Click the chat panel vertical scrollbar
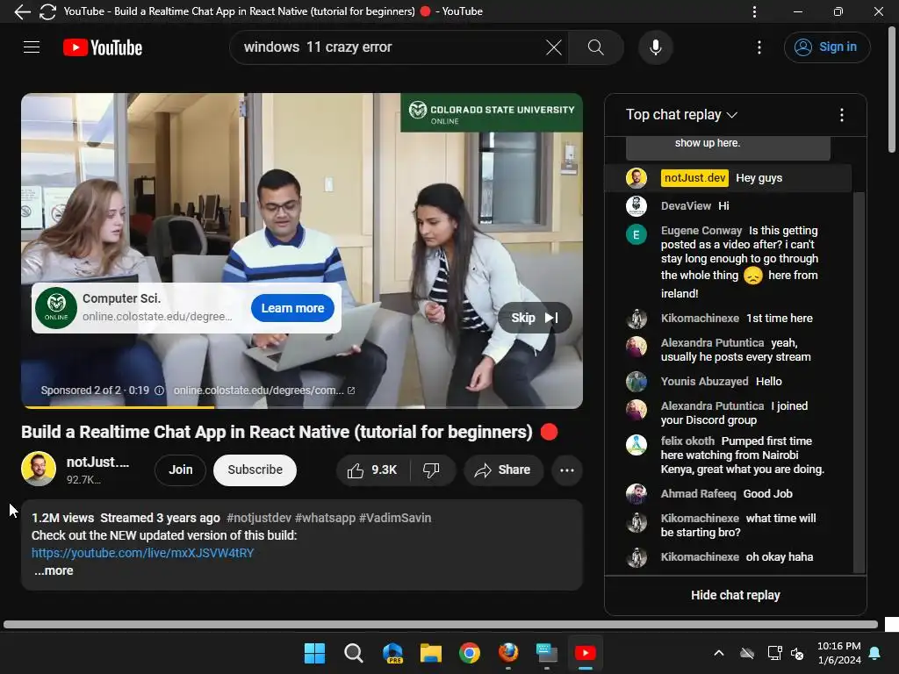 859,381
